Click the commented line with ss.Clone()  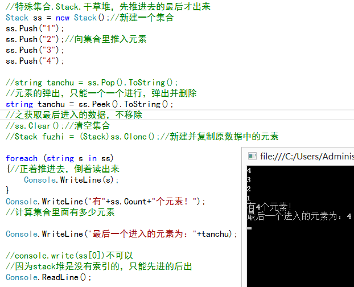(x=142, y=137)
